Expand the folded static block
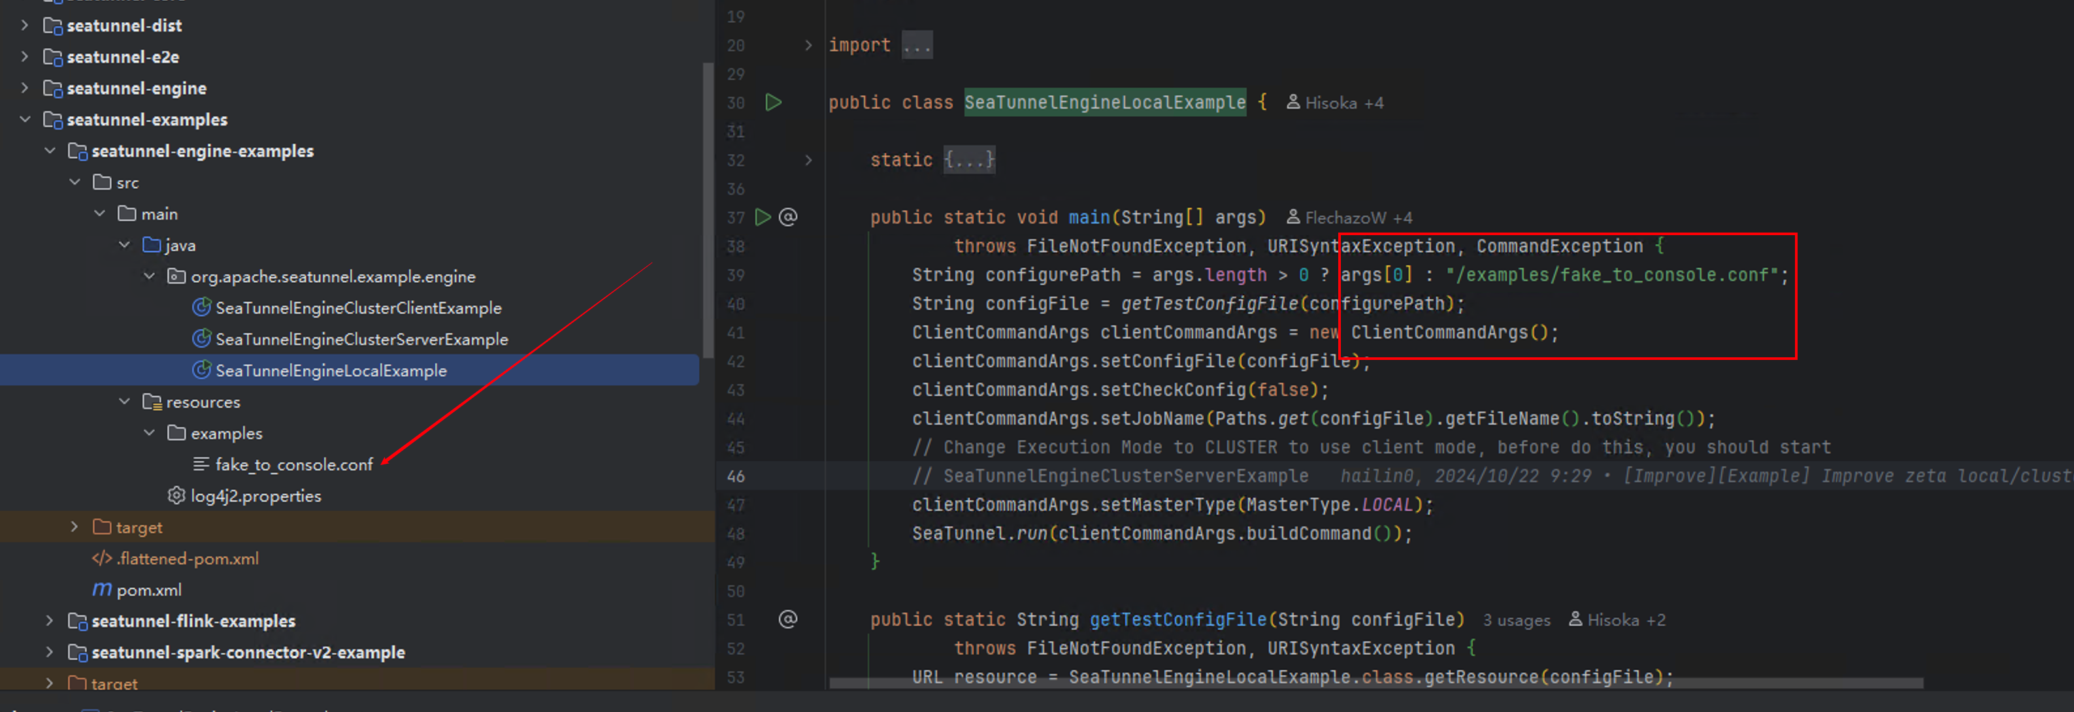 point(808,160)
